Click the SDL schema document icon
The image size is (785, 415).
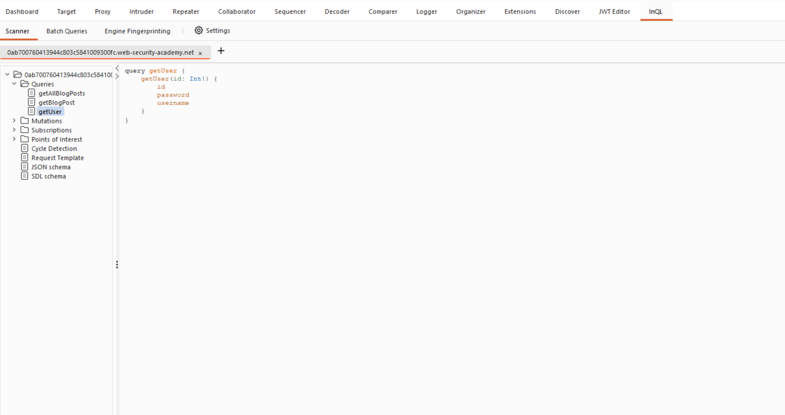25,176
